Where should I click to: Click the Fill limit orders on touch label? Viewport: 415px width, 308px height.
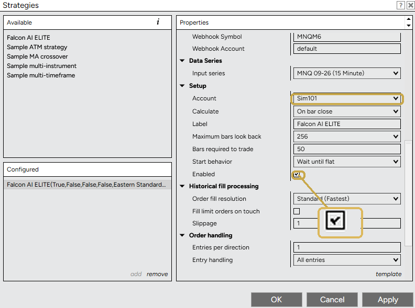(226, 211)
